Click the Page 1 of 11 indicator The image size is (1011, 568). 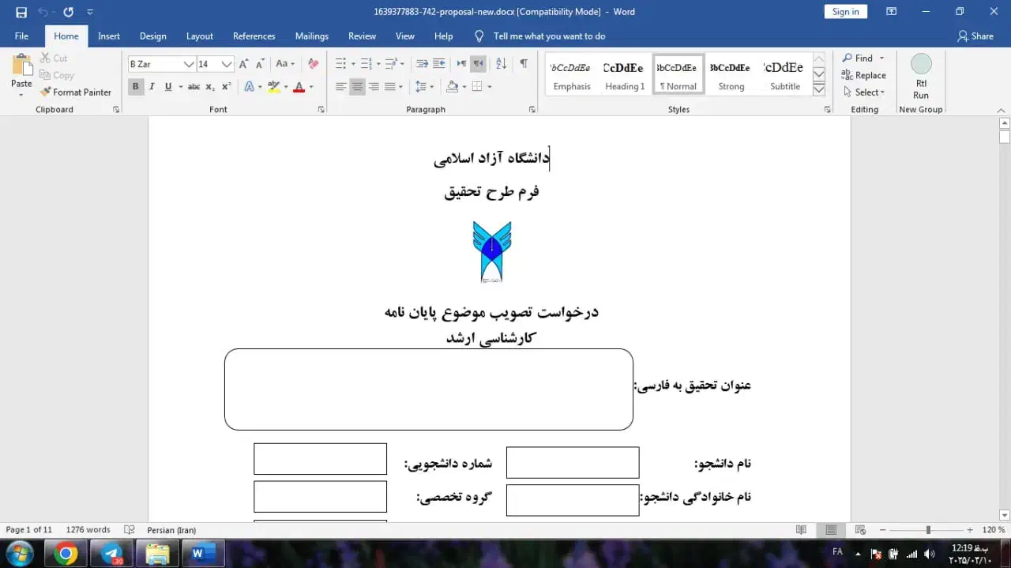pos(29,530)
